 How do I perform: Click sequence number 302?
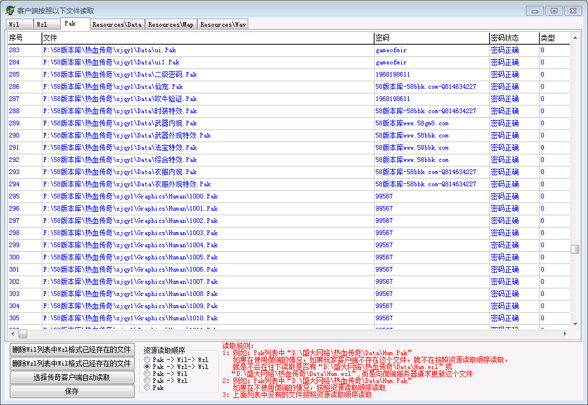coord(14,281)
